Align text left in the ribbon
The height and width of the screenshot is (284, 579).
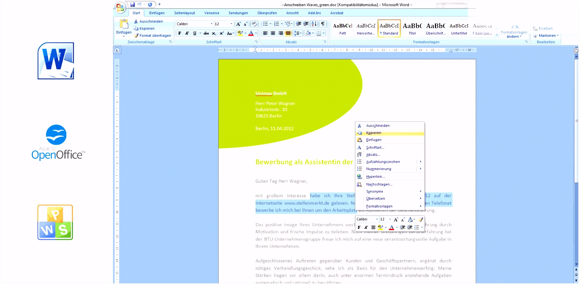(266, 33)
